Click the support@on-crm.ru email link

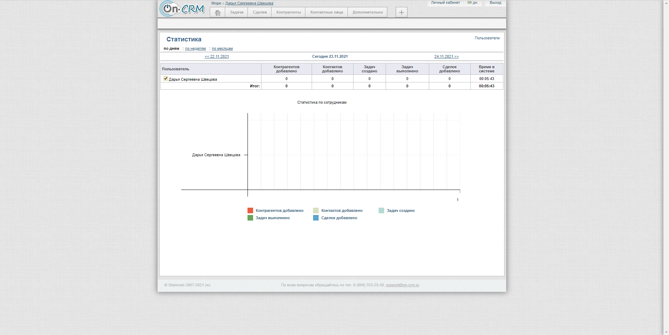pyautogui.click(x=402, y=285)
